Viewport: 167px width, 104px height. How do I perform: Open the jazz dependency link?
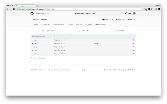click(x=35, y=50)
